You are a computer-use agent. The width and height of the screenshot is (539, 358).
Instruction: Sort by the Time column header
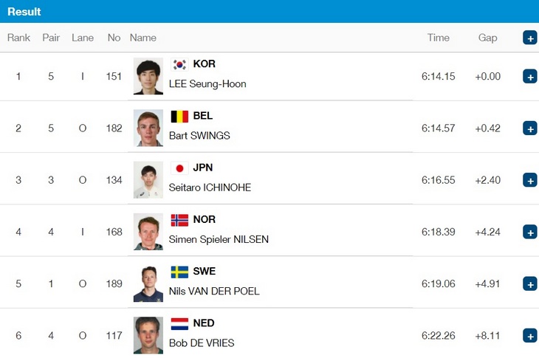coord(439,38)
